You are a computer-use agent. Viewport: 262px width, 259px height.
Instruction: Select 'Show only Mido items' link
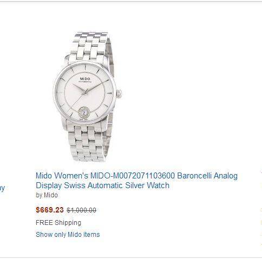(68, 235)
